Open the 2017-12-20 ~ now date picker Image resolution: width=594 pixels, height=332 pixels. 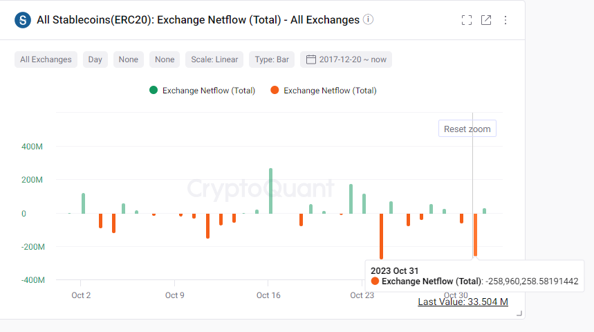[346, 59]
